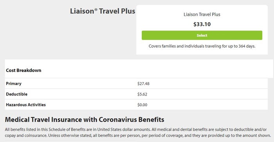Click the $5.62 Deductible amount
274x142 pixels.
click(x=142, y=94)
